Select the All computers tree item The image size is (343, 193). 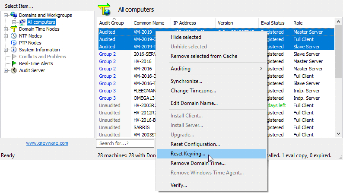pos(41,22)
